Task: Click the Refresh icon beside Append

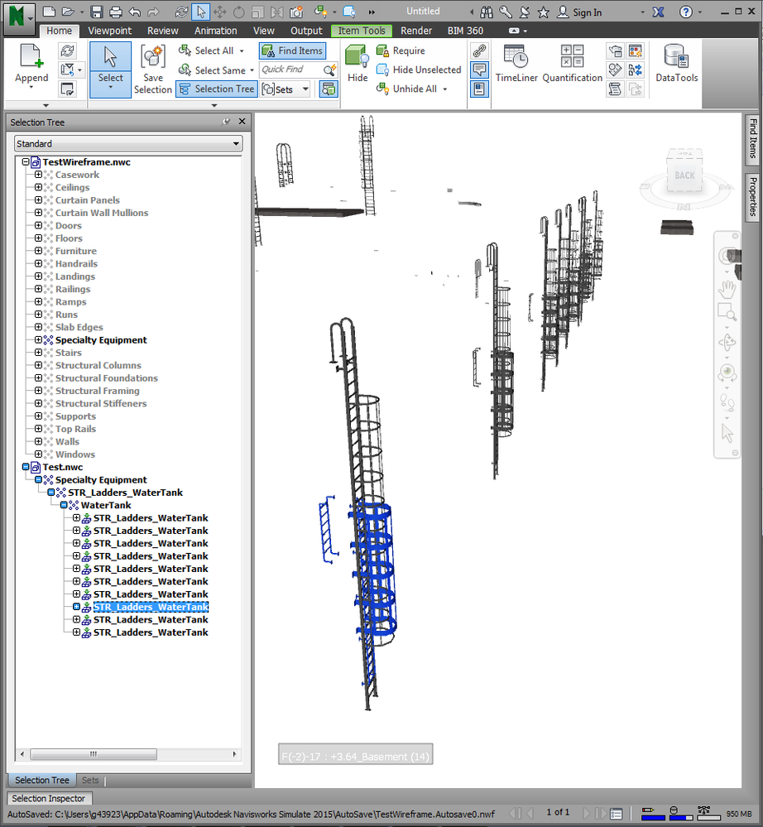Action: tap(68, 50)
